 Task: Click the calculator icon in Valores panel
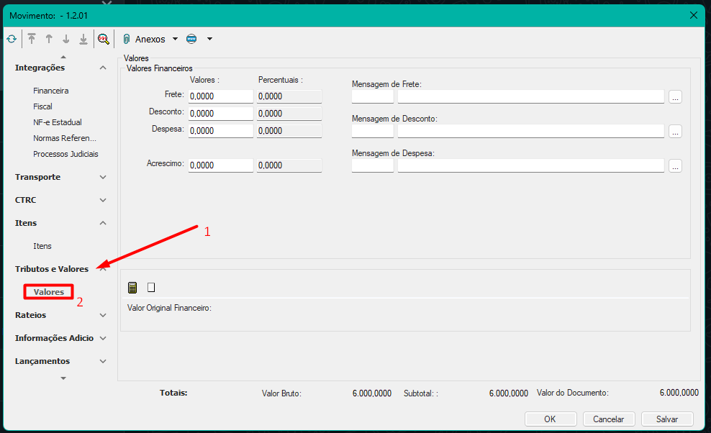click(x=132, y=288)
